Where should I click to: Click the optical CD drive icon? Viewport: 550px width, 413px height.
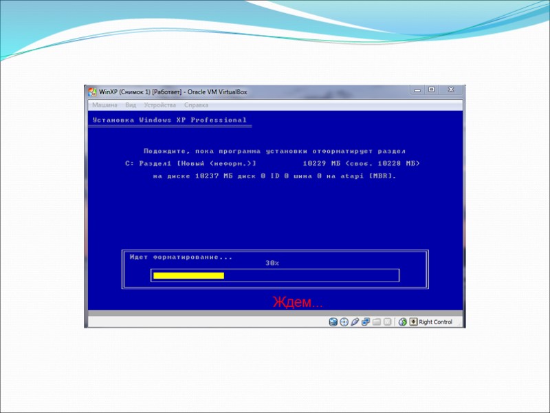[344, 321]
